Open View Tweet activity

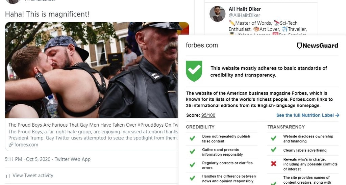33,176
